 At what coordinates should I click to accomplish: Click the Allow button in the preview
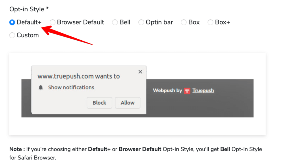click(127, 103)
